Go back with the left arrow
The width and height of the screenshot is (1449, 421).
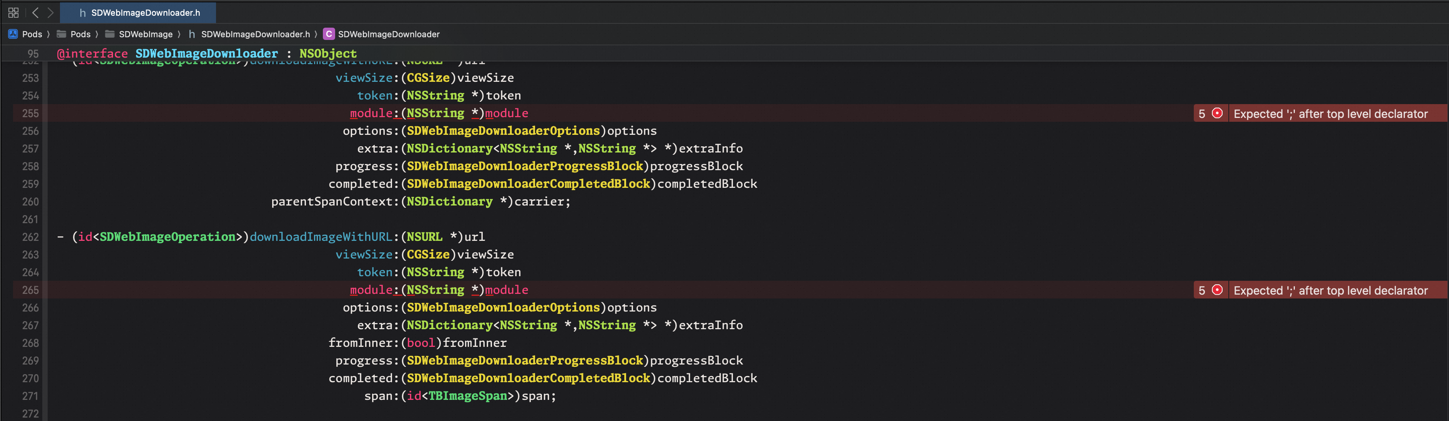click(x=35, y=12)
